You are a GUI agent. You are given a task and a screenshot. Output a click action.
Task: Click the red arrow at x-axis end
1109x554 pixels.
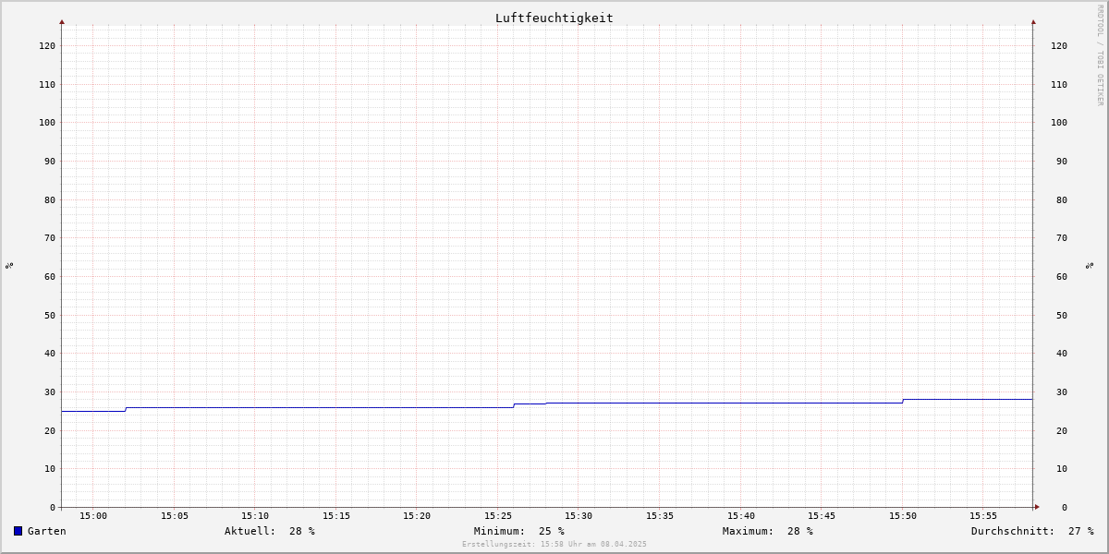tap(1037, 507)
